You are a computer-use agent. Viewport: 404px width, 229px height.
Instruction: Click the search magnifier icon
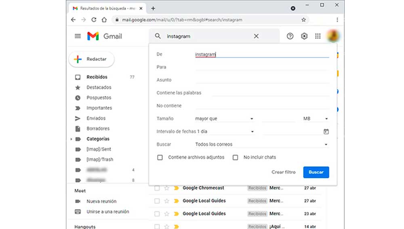click(x=158, y=36)
